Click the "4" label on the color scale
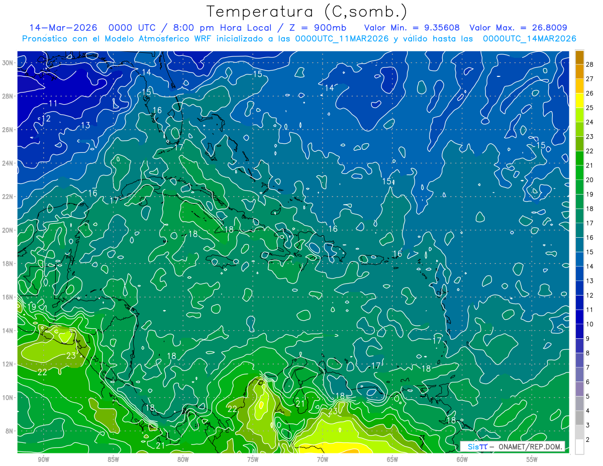This screenshot has width=603, height=466. (588, 411)
